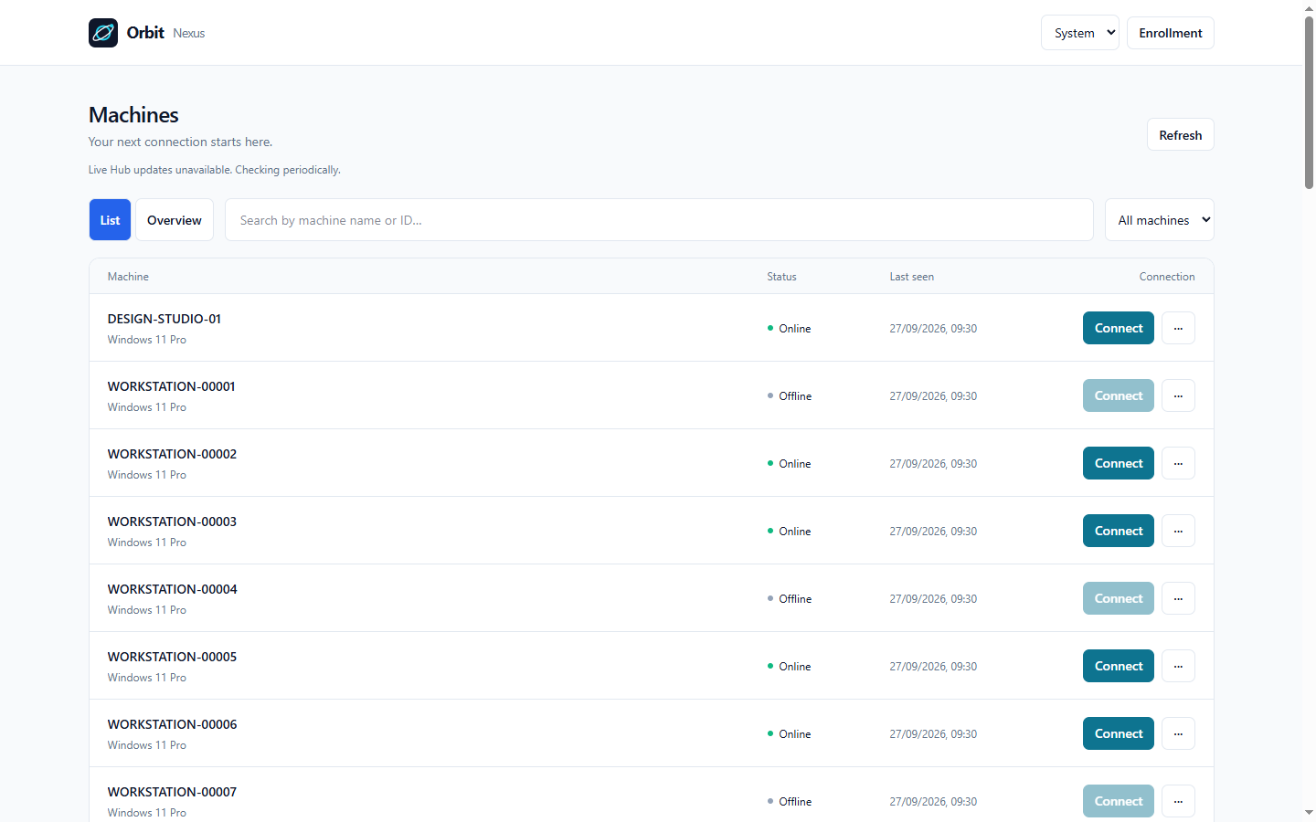Click the disabled Connect button for WORKSTATION-00004
1316x822 pixels.
tap(1119, 598)
